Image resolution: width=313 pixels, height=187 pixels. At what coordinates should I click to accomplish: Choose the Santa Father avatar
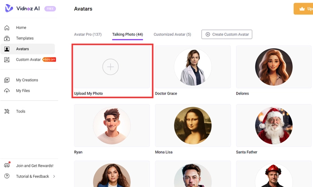[274, 126]
